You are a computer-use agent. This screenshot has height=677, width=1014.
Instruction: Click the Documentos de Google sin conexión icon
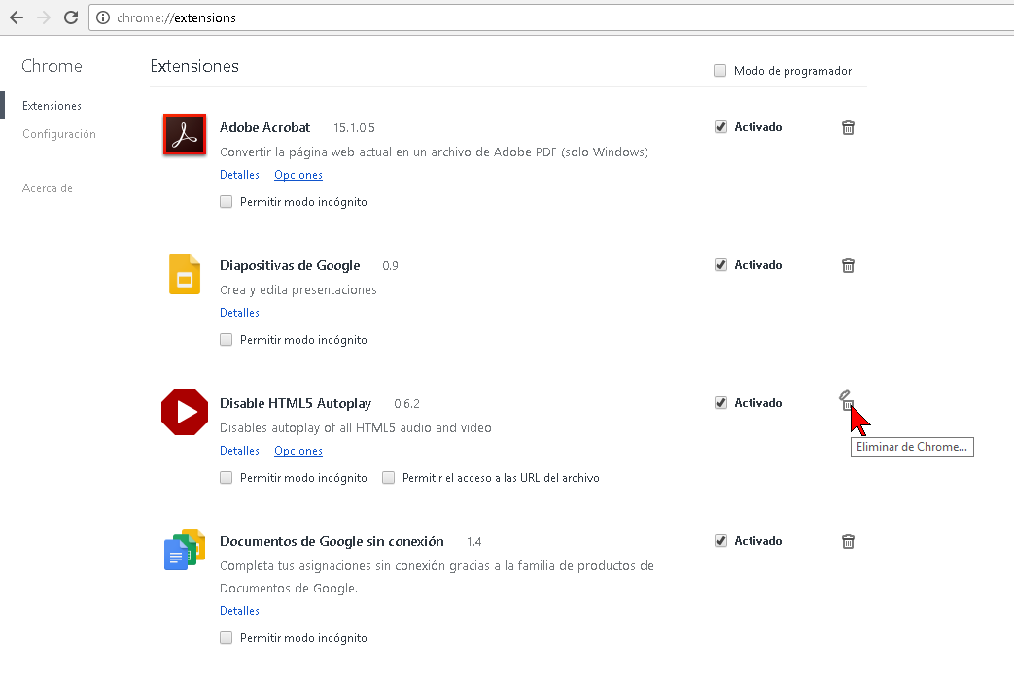185,549
